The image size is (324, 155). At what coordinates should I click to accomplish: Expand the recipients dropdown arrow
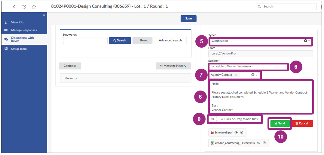tap(256, 75)
